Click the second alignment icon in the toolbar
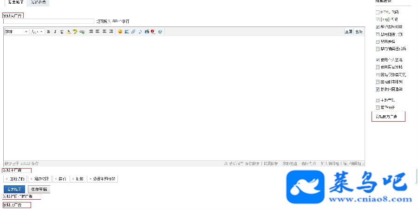Image resolution: width=418 pixels, height=209 pixels. [98, 32]
